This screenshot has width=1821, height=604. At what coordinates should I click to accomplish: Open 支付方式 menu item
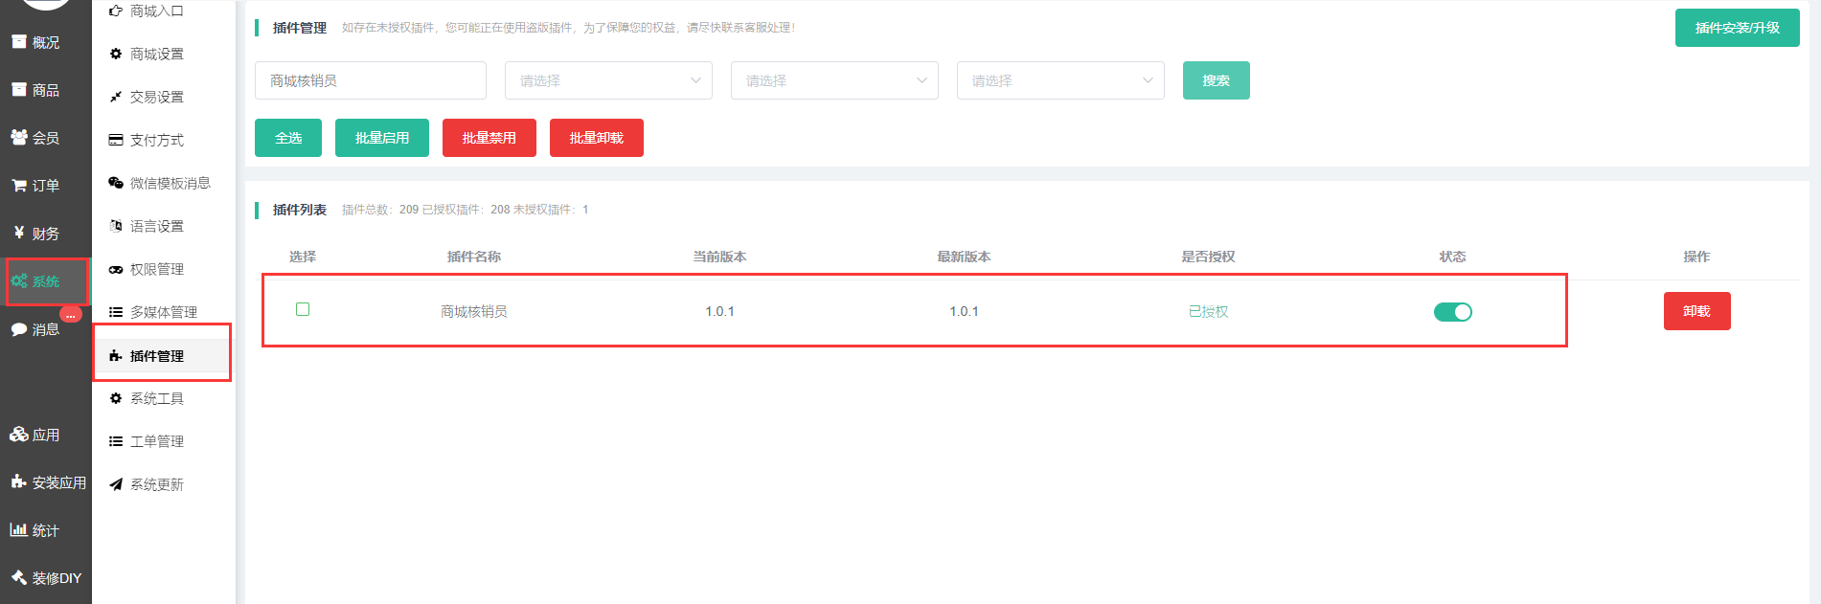tap(156, 140)
